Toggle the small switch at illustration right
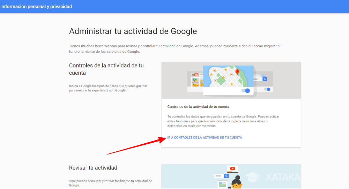This screenshot has width=349, height=189. click(x=268, y=89)
